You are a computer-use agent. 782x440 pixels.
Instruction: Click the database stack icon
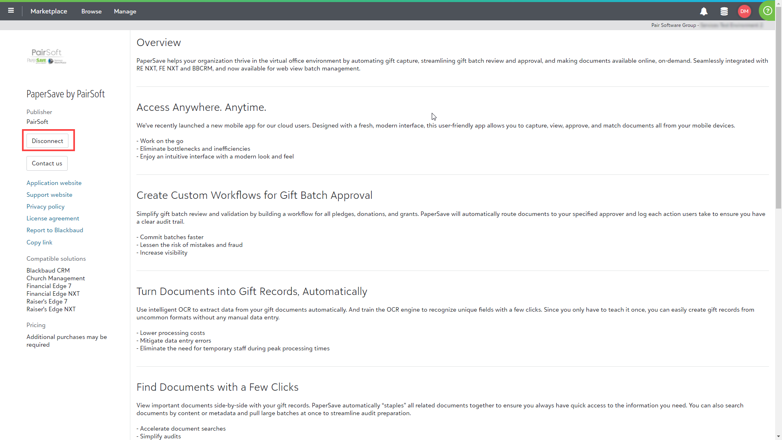click(724, 11)
